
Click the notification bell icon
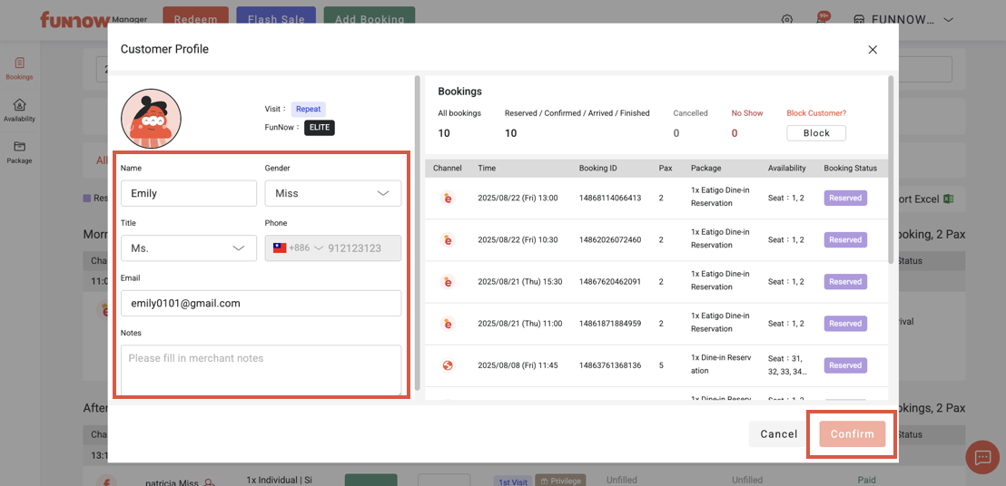[x=821, y=20]
